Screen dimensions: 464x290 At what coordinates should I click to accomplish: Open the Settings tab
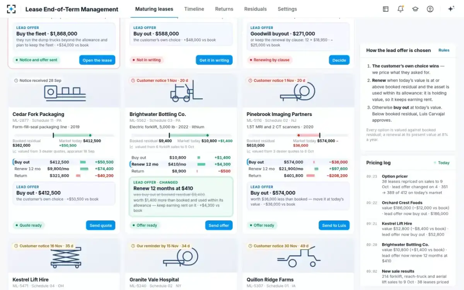pyautogui.click(x=287, y=9)
